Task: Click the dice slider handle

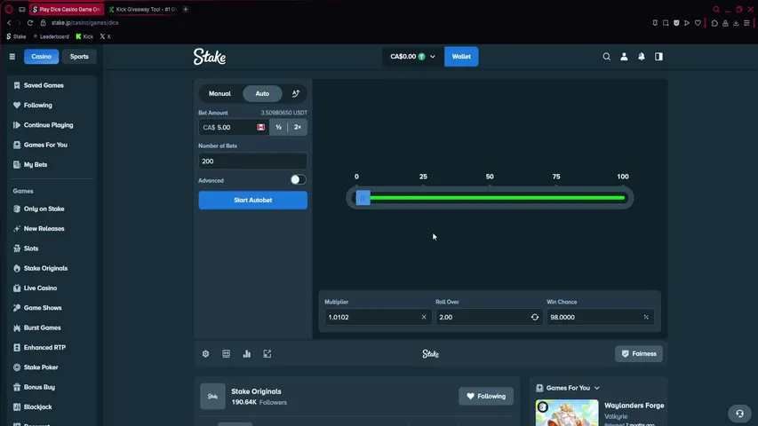Action: coord(363,198)
